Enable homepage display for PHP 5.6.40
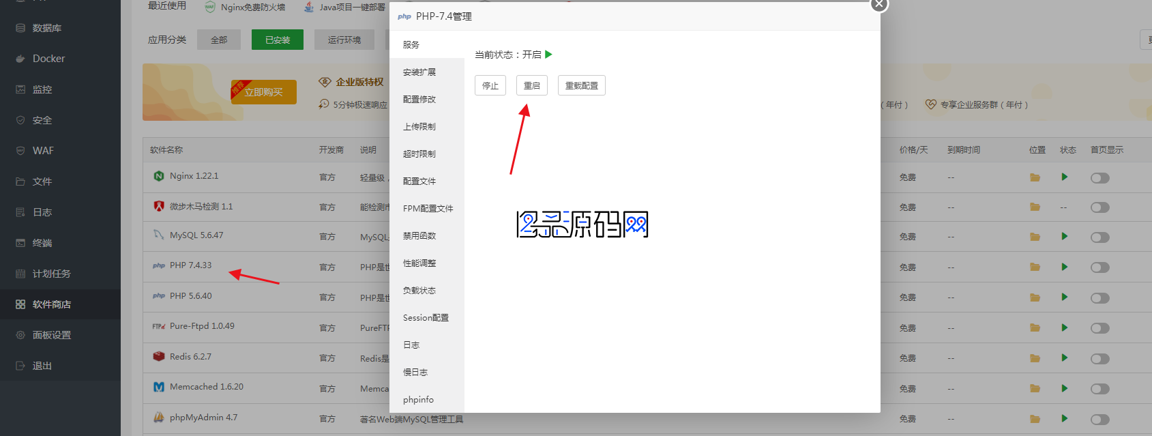The height and width of the screenshot is (436, 1152). pyautogui.click(x=1100, y=298)
